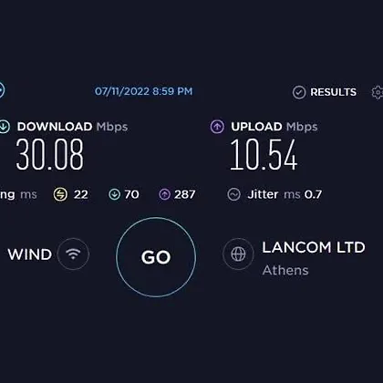383x383 pixels.
Task: Click the Athens server location text
Action: click(x=285, y=270)
